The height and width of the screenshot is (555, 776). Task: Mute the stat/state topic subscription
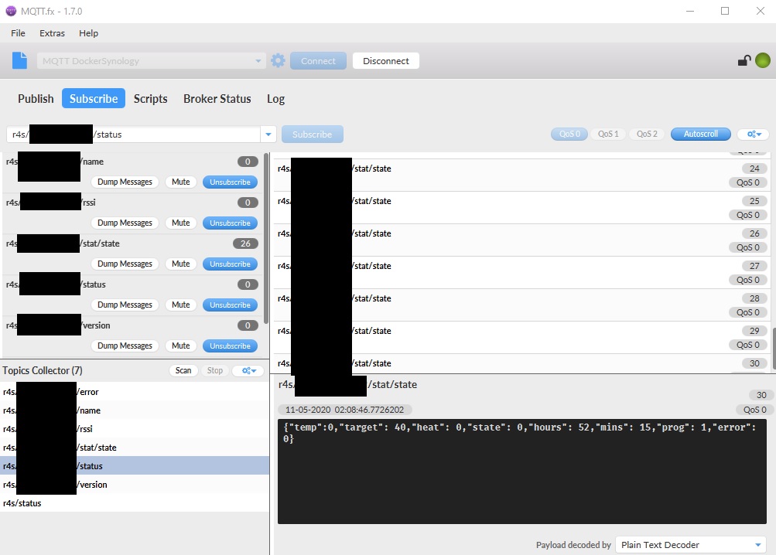(x=180, y=264)
